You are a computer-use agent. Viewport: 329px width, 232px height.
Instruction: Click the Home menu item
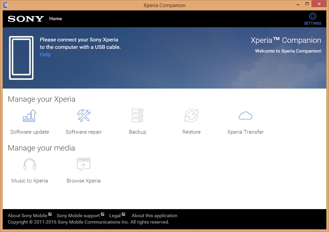pos(55,19)
